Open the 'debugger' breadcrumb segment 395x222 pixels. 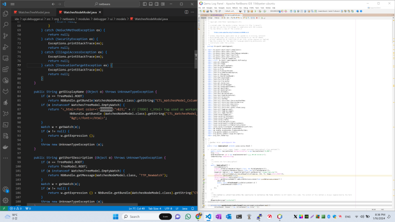coord(100,19)
